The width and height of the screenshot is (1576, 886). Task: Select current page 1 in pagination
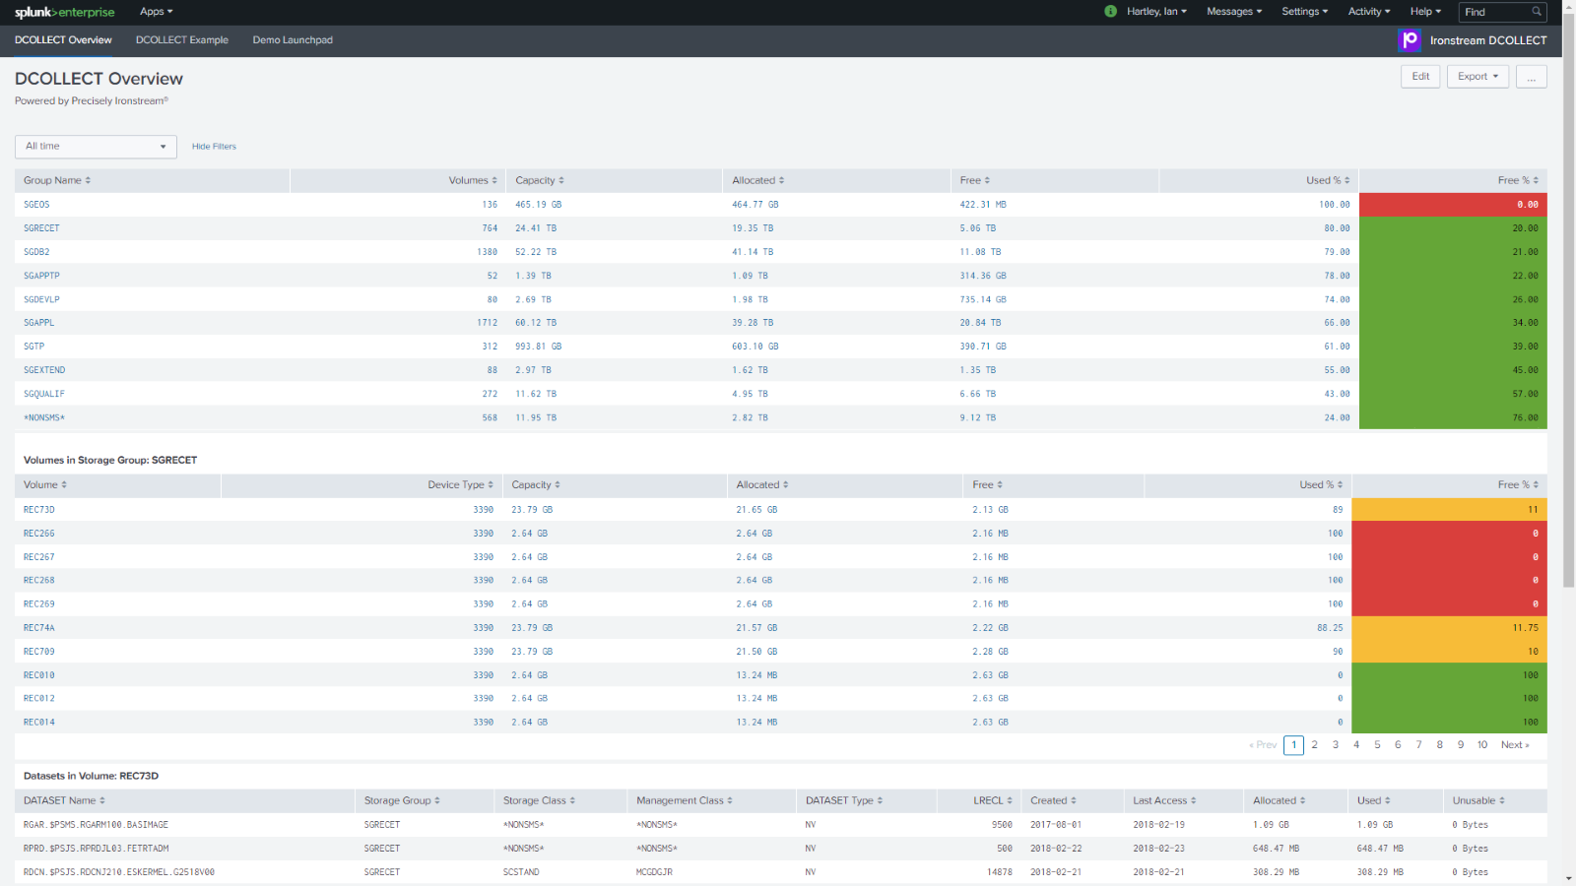1294,745
